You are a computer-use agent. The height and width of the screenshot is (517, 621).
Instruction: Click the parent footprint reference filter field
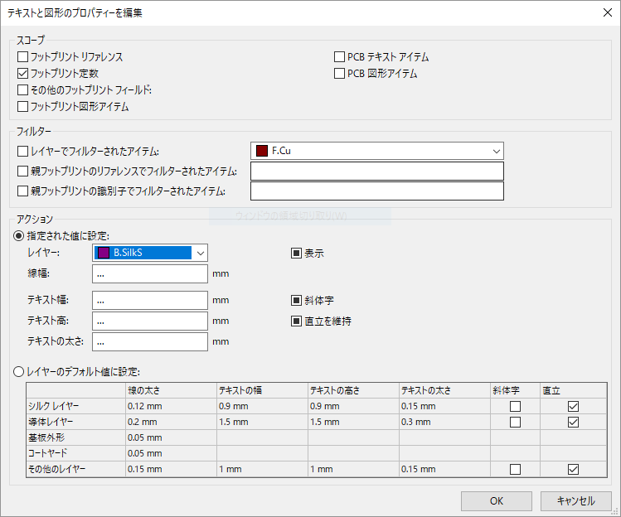click(377, 171)
